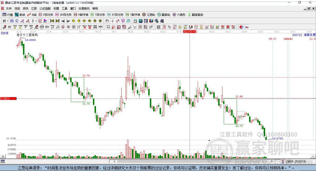Open the 公式选股 menu

point(45,8)
